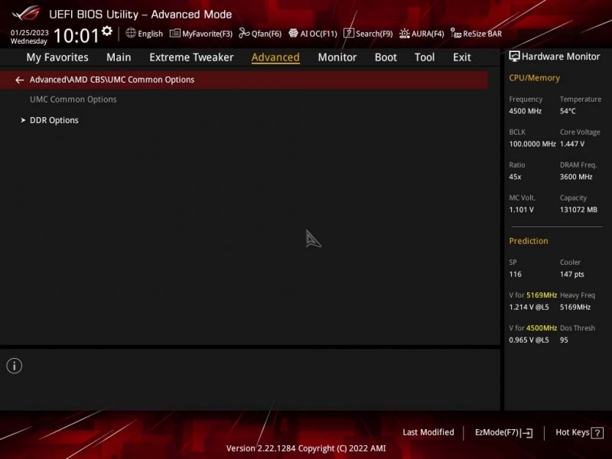Click the English language label

click(150, 34)
